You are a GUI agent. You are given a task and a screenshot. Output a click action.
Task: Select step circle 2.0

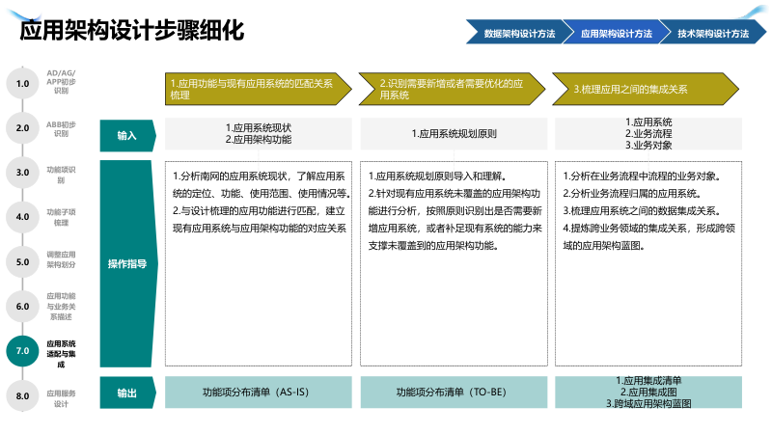[x=22, y=128]
